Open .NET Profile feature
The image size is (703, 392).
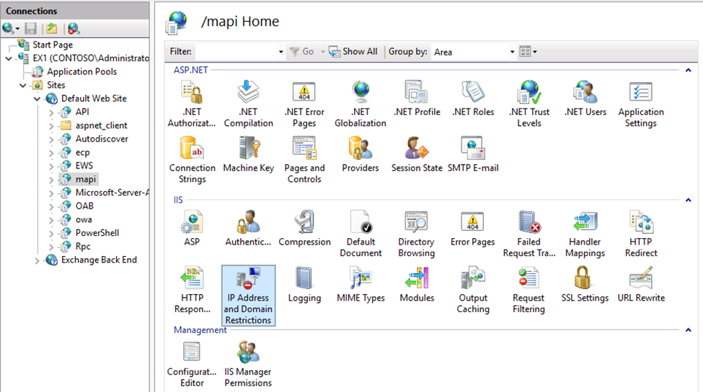(417, 99)
